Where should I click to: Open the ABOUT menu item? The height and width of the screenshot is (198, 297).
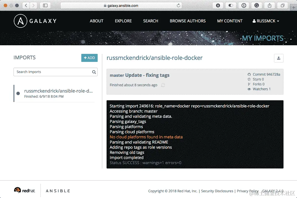tap(97, 21)
